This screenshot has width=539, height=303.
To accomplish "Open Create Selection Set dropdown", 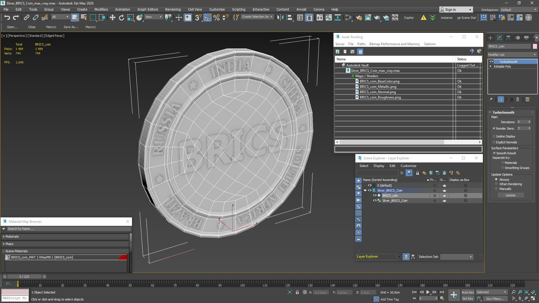I will (x=257, y=17).
